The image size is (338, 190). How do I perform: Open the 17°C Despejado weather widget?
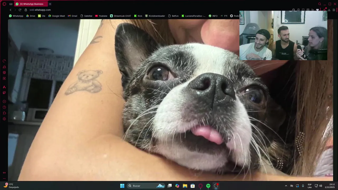pos(11,186)
